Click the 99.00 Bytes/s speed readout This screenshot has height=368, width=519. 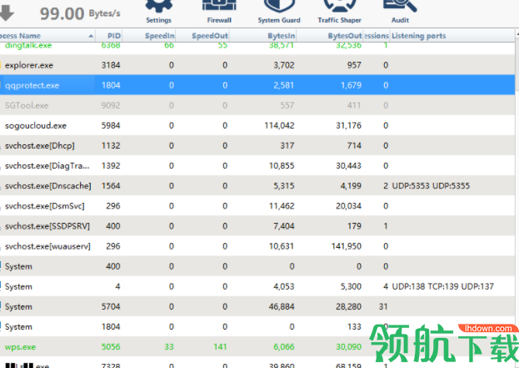click(80, 13)
